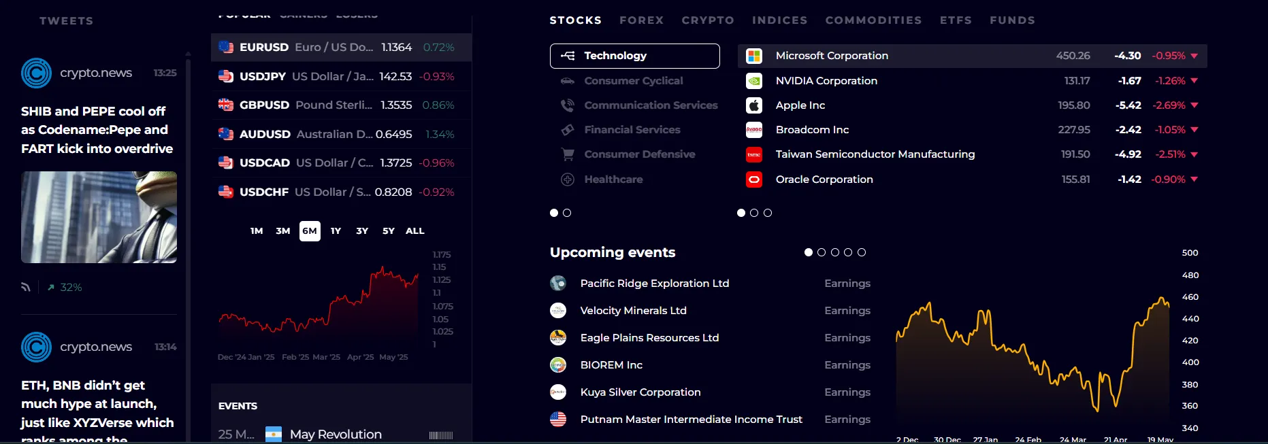Image resolution: width=1268 pixels, height=444 pixels.
Task: Click the down arrow on NVIDIA row
Action: pyautogui.click(x=1194, y=81)
